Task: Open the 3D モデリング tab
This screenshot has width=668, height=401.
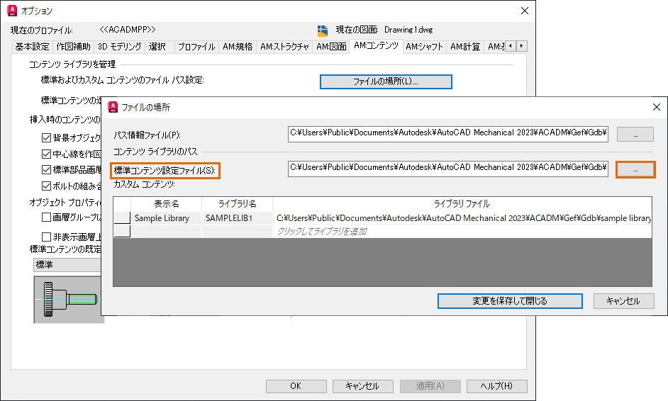Action: point(119,46)
